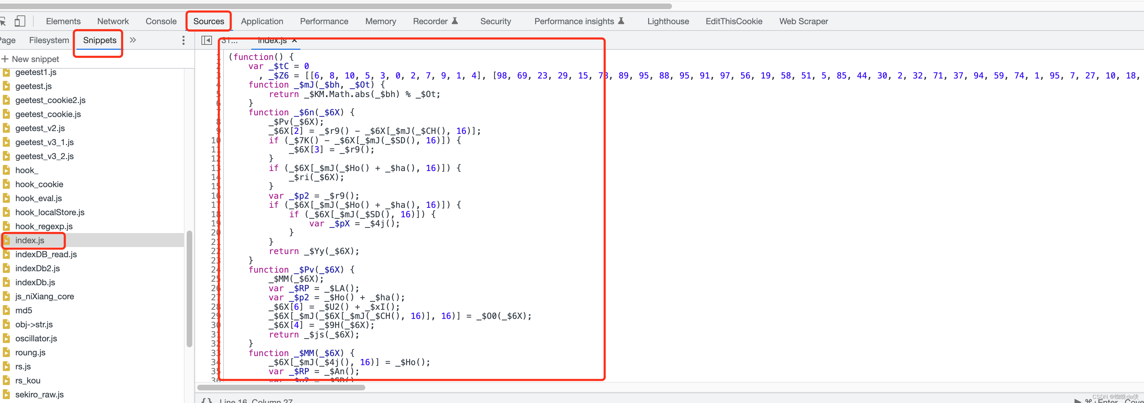The height and width of the screenshot is (403, 1144).
Task: Open the EditThisCookie tab
Action: click(x=734, y=21)
